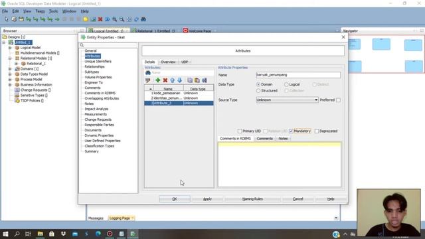Click the zoom in magnifier icon
Image resolution: width=425 pixels, height=239 pixels.
tap(115, 19)
